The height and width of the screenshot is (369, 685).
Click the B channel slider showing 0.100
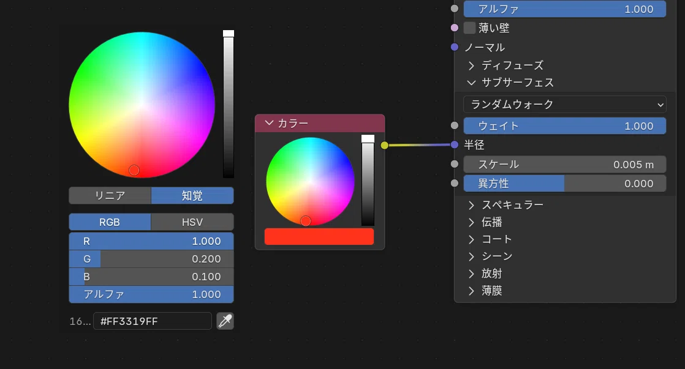[151, 277]
